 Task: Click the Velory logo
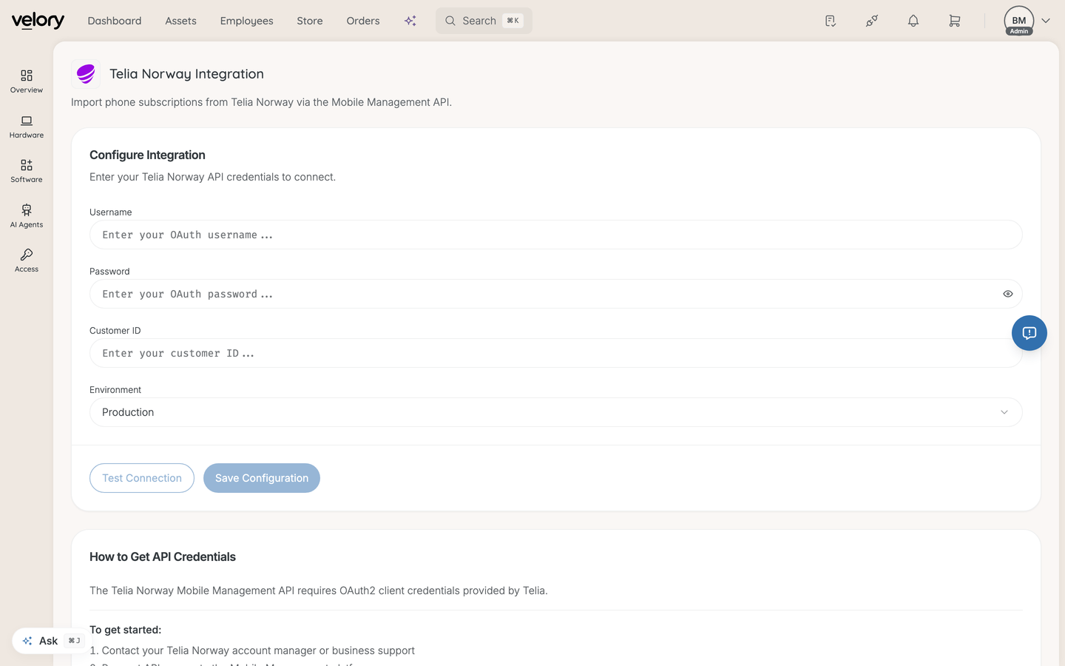tap(38, 21)
